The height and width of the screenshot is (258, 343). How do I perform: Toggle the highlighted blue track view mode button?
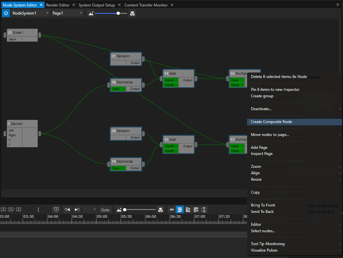coord(180,209)
